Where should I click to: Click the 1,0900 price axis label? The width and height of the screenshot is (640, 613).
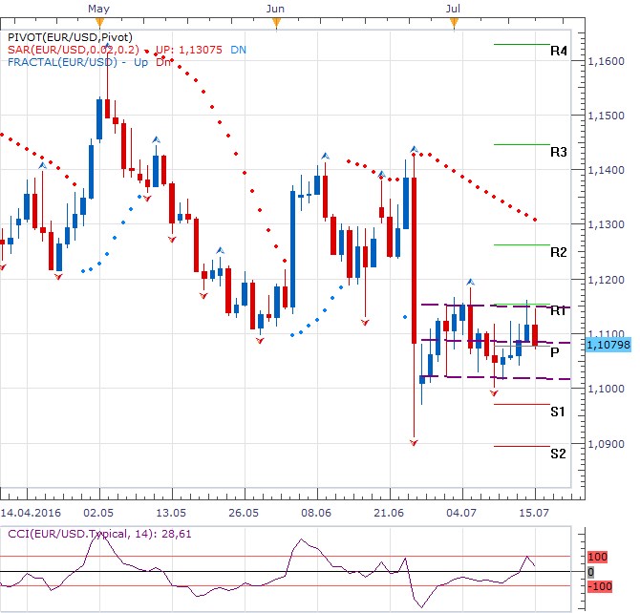(x=607, y=444)
